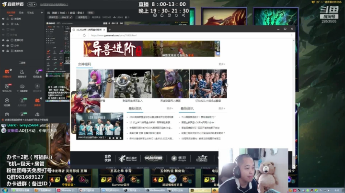Toggle visibility eye of the 直播时间 layer
Screen dimensions: 345x193
3,40
